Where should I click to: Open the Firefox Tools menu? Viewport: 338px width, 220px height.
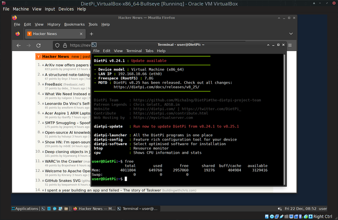(x=93, y=24)
